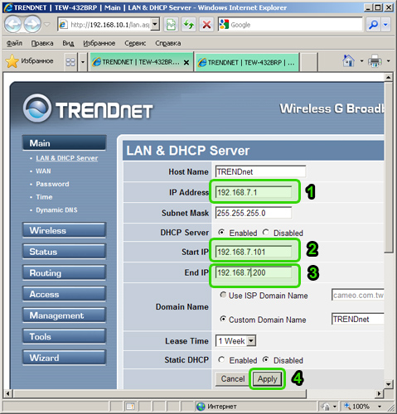The height and width of the screenshot is (414, 397).
Task: Click the browser Back arrow button
Action: (x=13, y=25)
